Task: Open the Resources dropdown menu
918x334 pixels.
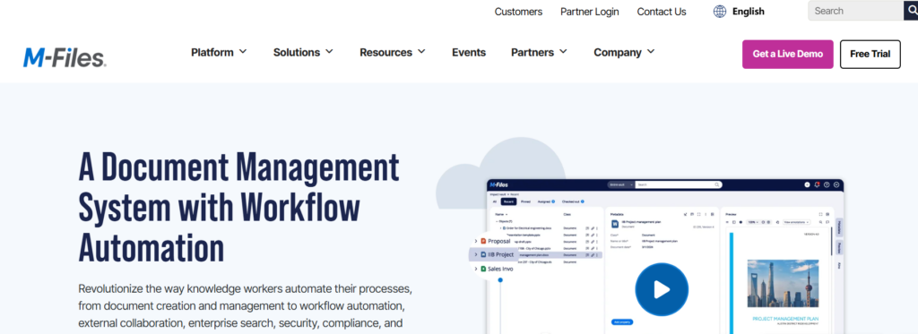Action: pyautogui.click(x=393, y=52)
